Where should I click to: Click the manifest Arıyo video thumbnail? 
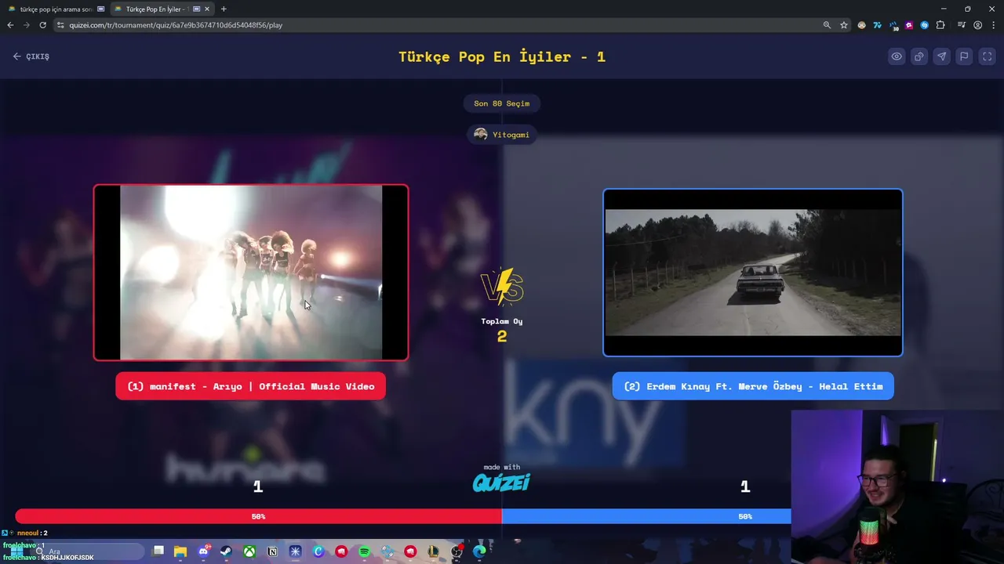(251, 273)
